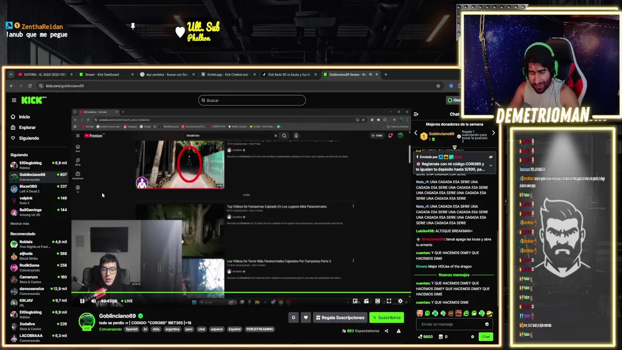
Task: Open Robleis recommended channel
Action: pos(38,244)
